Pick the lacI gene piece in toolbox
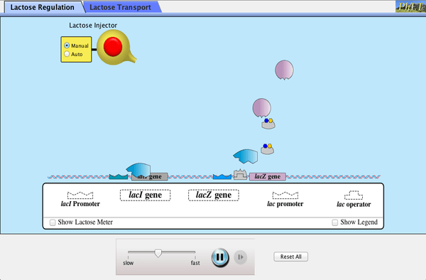426x280 pixels. (145, 195)
